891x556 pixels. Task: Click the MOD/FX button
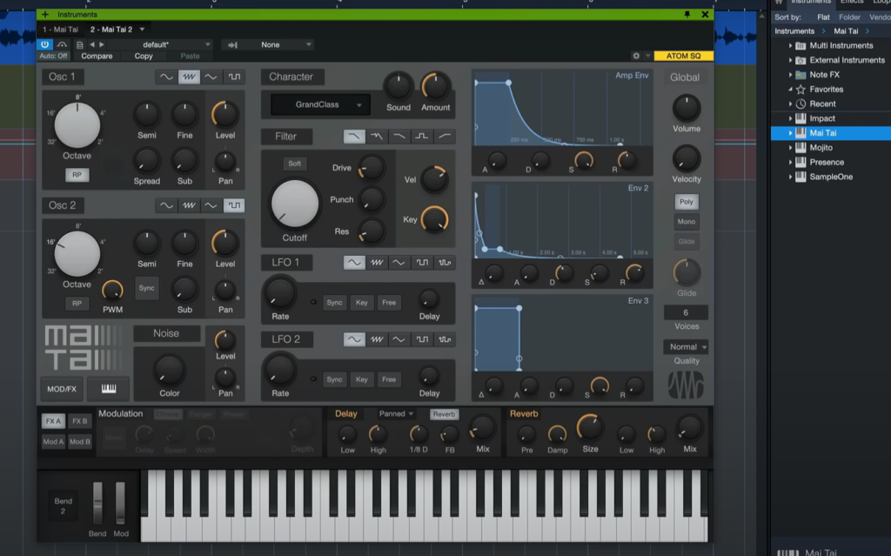[62, 389]
